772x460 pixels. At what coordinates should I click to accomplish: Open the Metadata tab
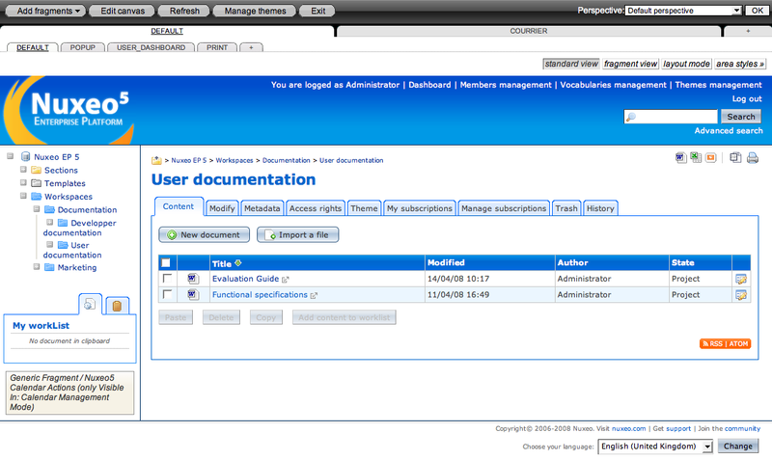click(x=262, y=208)
